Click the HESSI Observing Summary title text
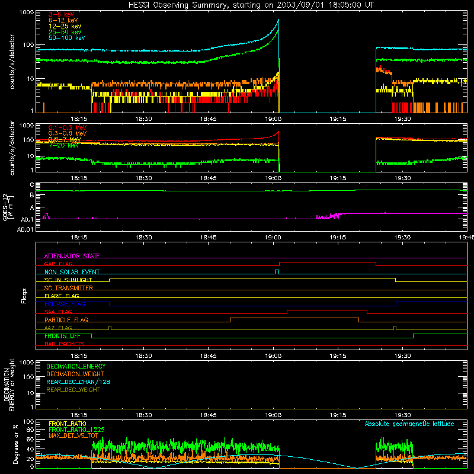Viewport: 474px width, 474px height. click(x=251, y=5)
